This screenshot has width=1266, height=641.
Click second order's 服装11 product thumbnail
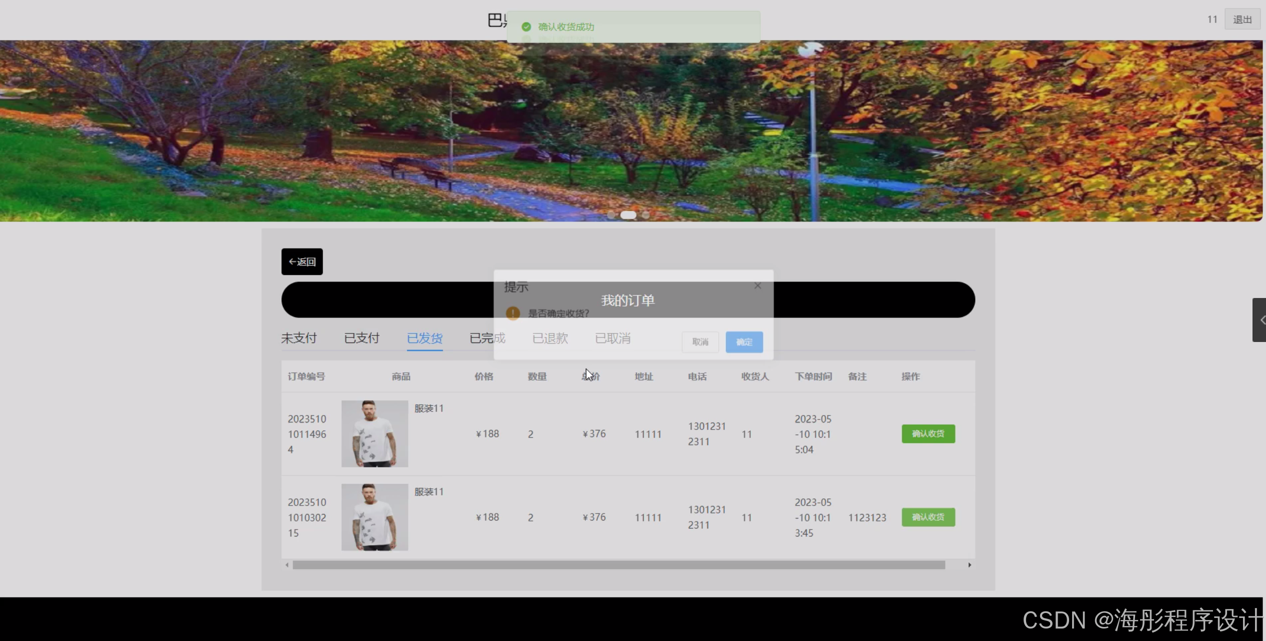point(374,517)
